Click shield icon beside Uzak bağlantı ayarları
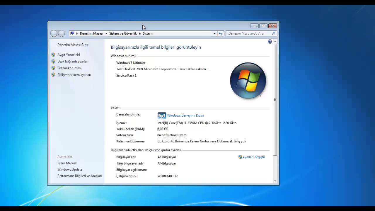Image resolution: width=375 pixels, height=211 pixels. (x=53, y=62)
